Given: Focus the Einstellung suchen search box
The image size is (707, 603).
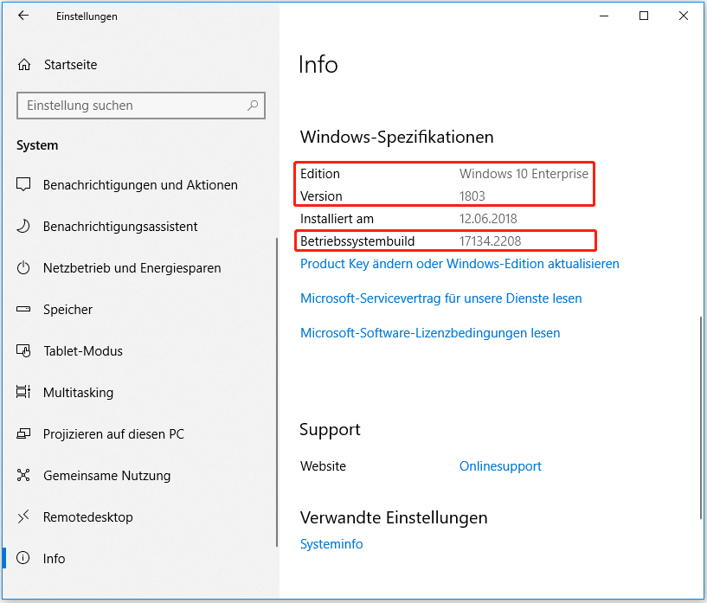Looking at the screenshot, I should 141,106.
